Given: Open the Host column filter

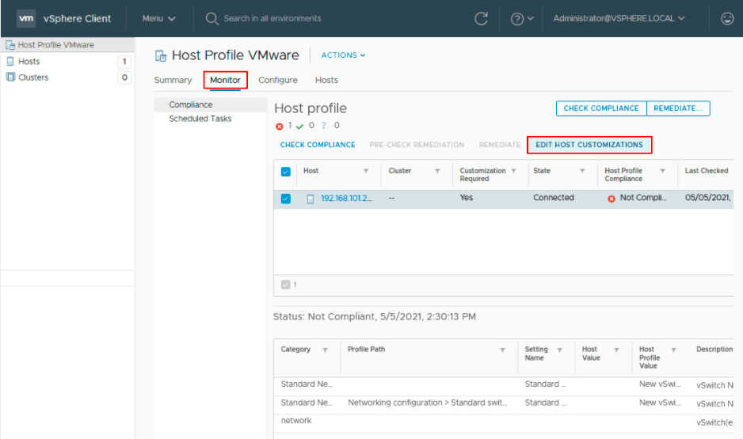Looking at the screenshot, I should coord(366,171).
